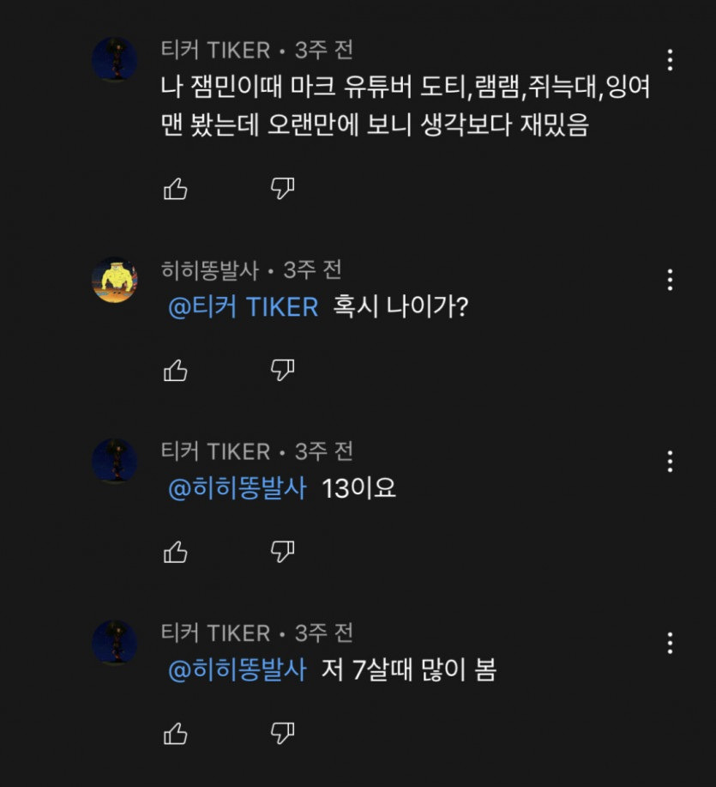Like the '13이요' reply
The width and height of the screenshot is (716, 787).
tap(176, 551)
